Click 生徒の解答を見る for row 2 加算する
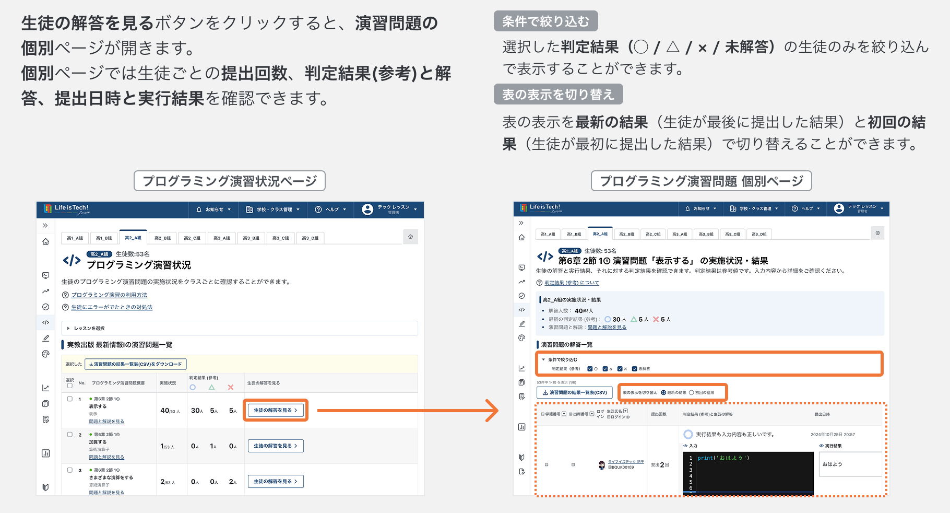The height and width of the screenshot is (513, 950). coord(276,446)
